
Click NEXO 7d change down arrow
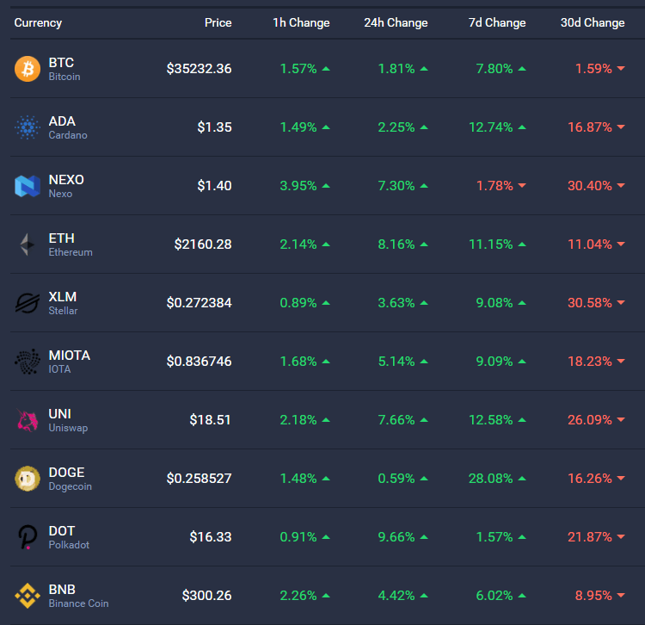pos(522,186)
